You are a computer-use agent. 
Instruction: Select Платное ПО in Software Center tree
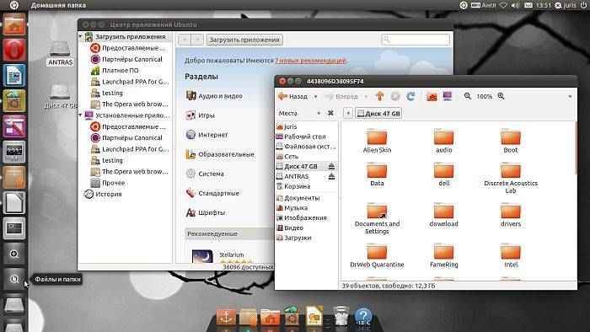click(x=115, y=70)
